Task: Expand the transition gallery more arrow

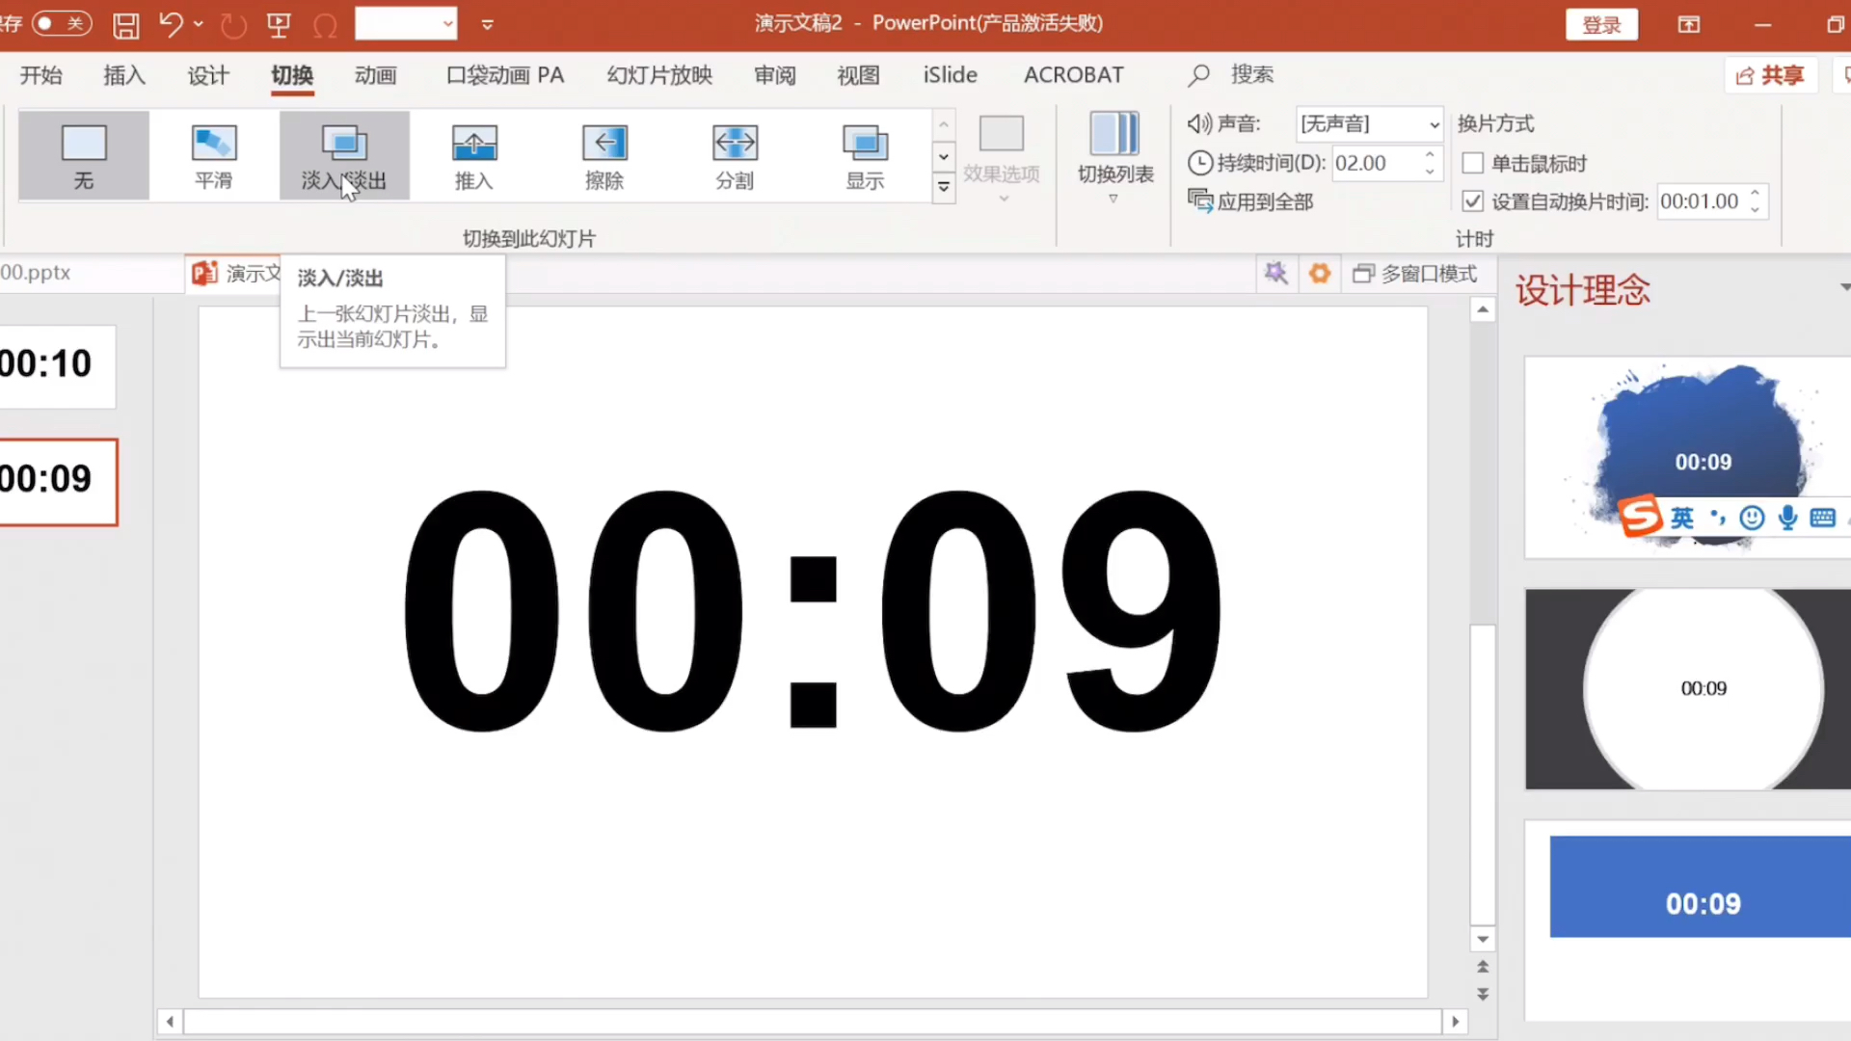Action: click(944, 188)
